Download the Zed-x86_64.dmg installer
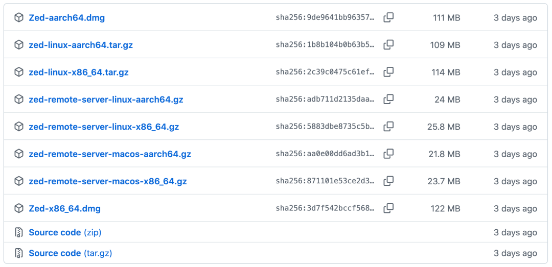The height and width of the screenshot is (267, 552). tap(64, 208)
